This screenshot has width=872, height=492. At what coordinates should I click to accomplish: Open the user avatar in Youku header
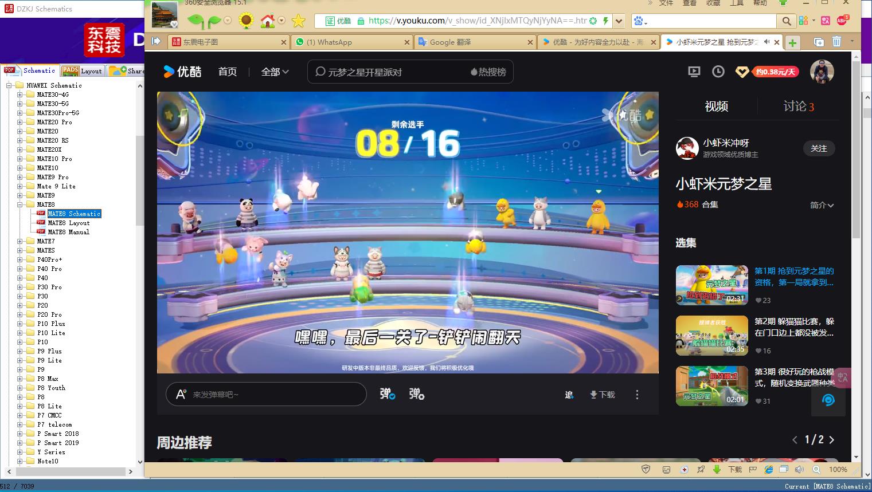[x=822, y=72]
